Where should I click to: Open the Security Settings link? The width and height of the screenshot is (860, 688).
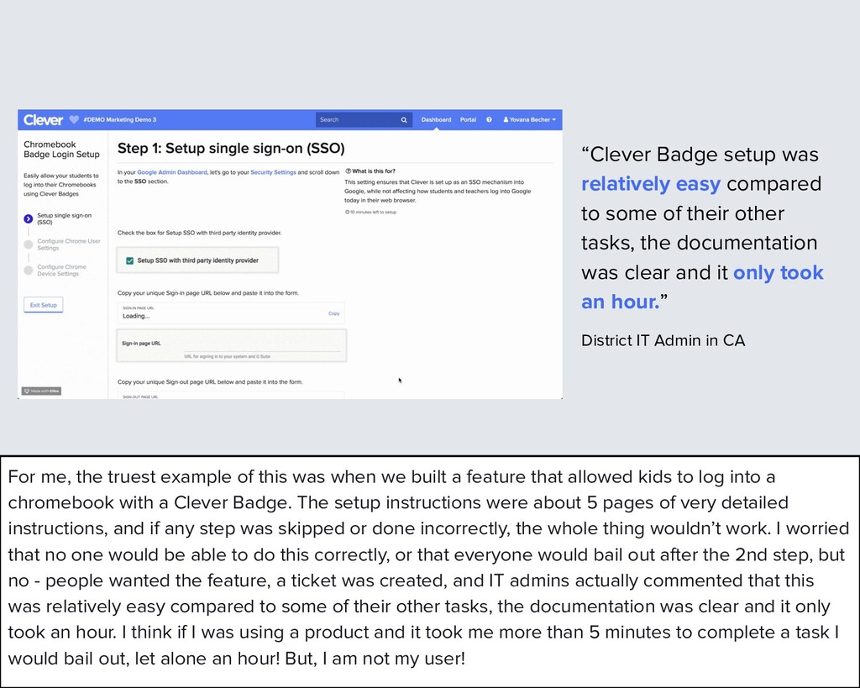pos(273,172)
